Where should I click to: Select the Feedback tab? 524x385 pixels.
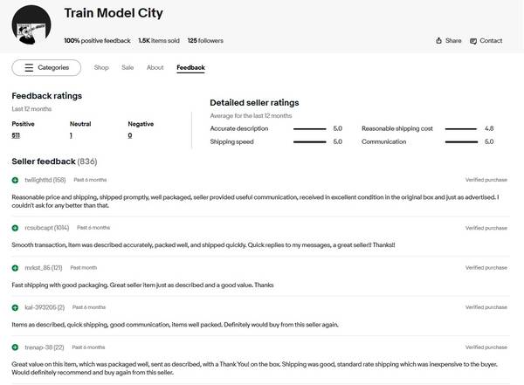[190, 67]
